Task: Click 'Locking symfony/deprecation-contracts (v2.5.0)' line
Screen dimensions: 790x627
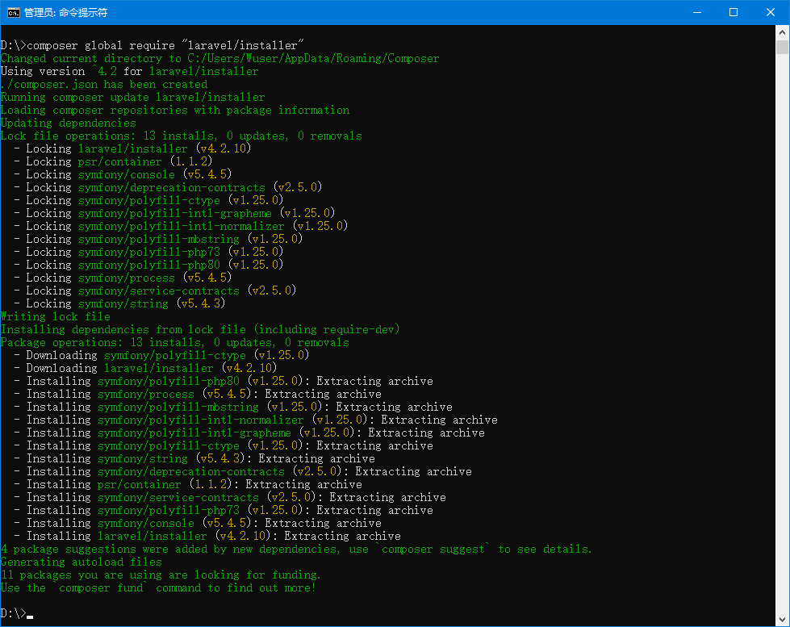Action: click(x=168, y=187)
